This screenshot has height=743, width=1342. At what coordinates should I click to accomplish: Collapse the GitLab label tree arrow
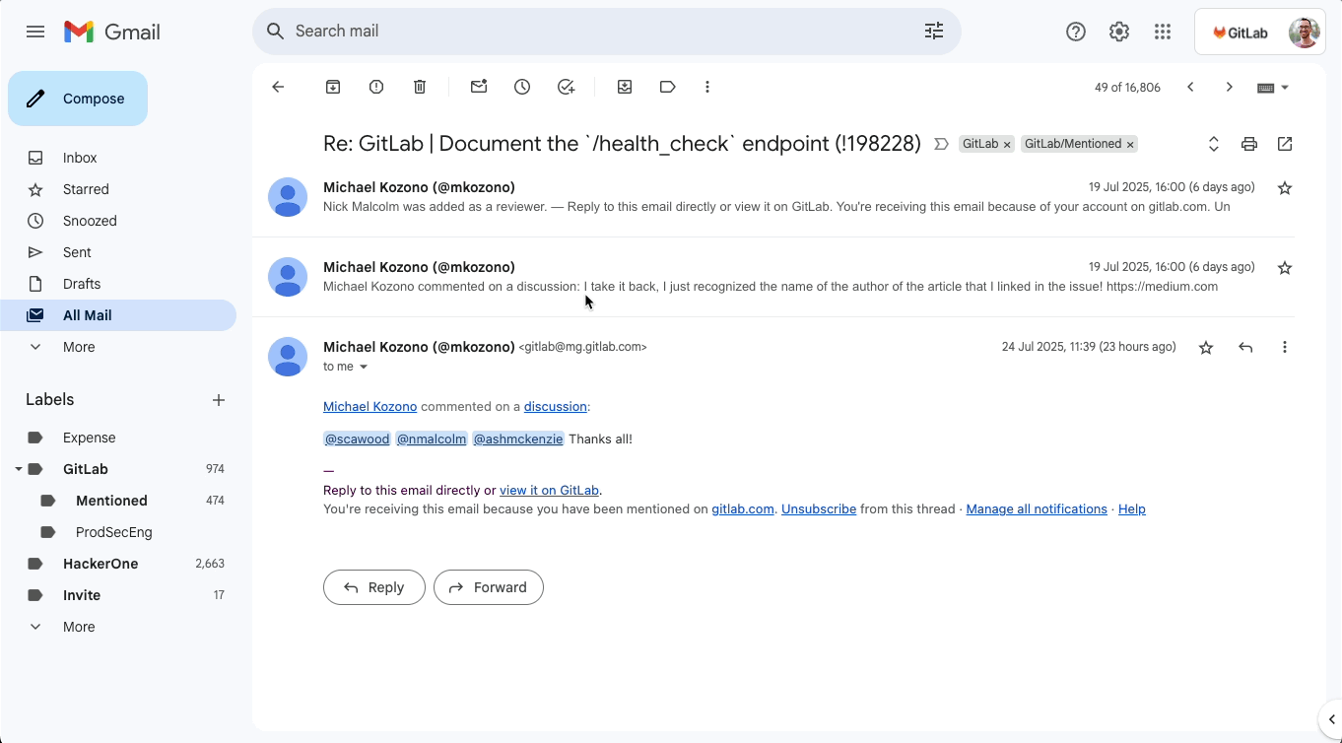(18, 469)
